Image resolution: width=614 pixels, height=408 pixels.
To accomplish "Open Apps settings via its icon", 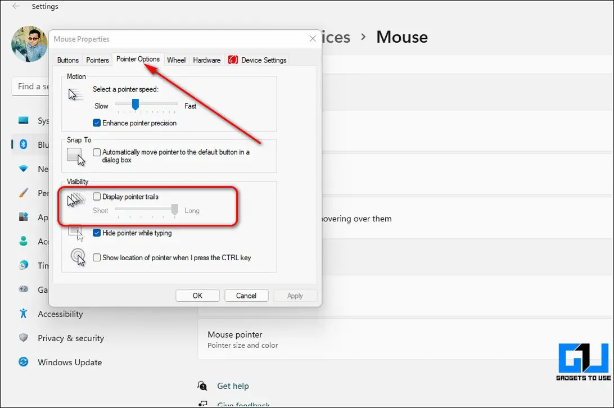I will (24, 217).
